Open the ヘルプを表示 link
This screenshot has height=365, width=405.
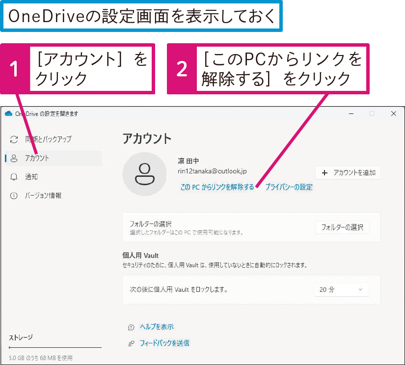pos(157,327)
